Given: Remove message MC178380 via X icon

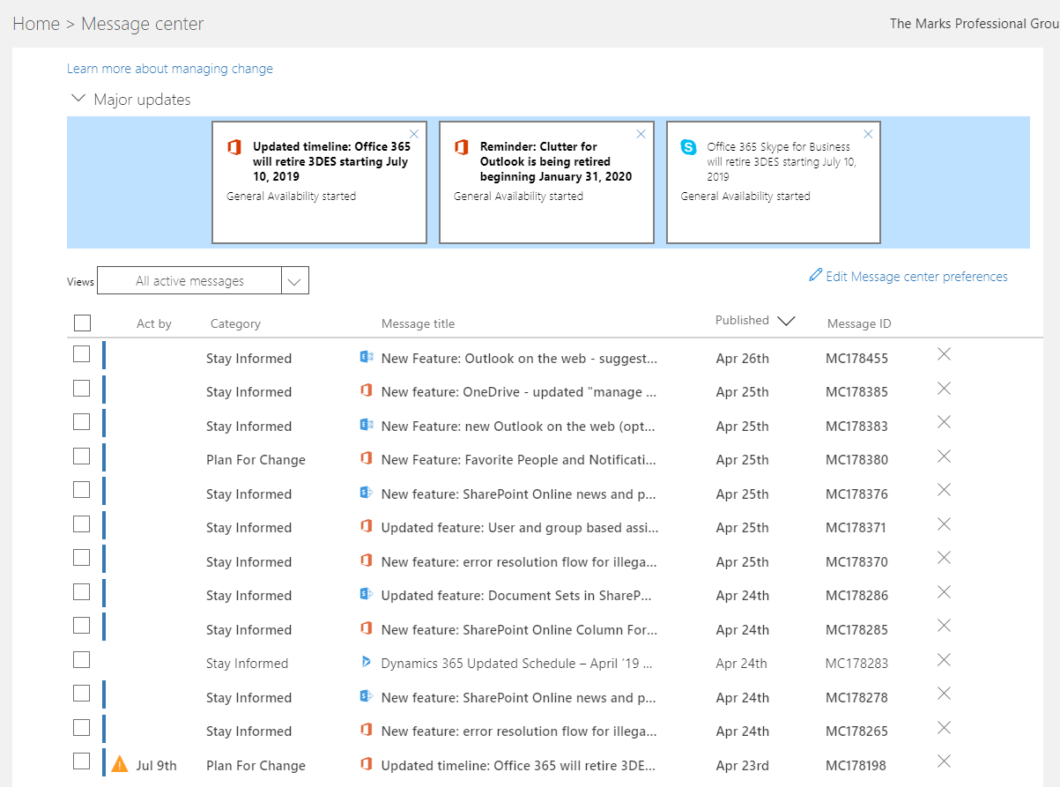Looking at the screenshot, I should click(944, 456).
